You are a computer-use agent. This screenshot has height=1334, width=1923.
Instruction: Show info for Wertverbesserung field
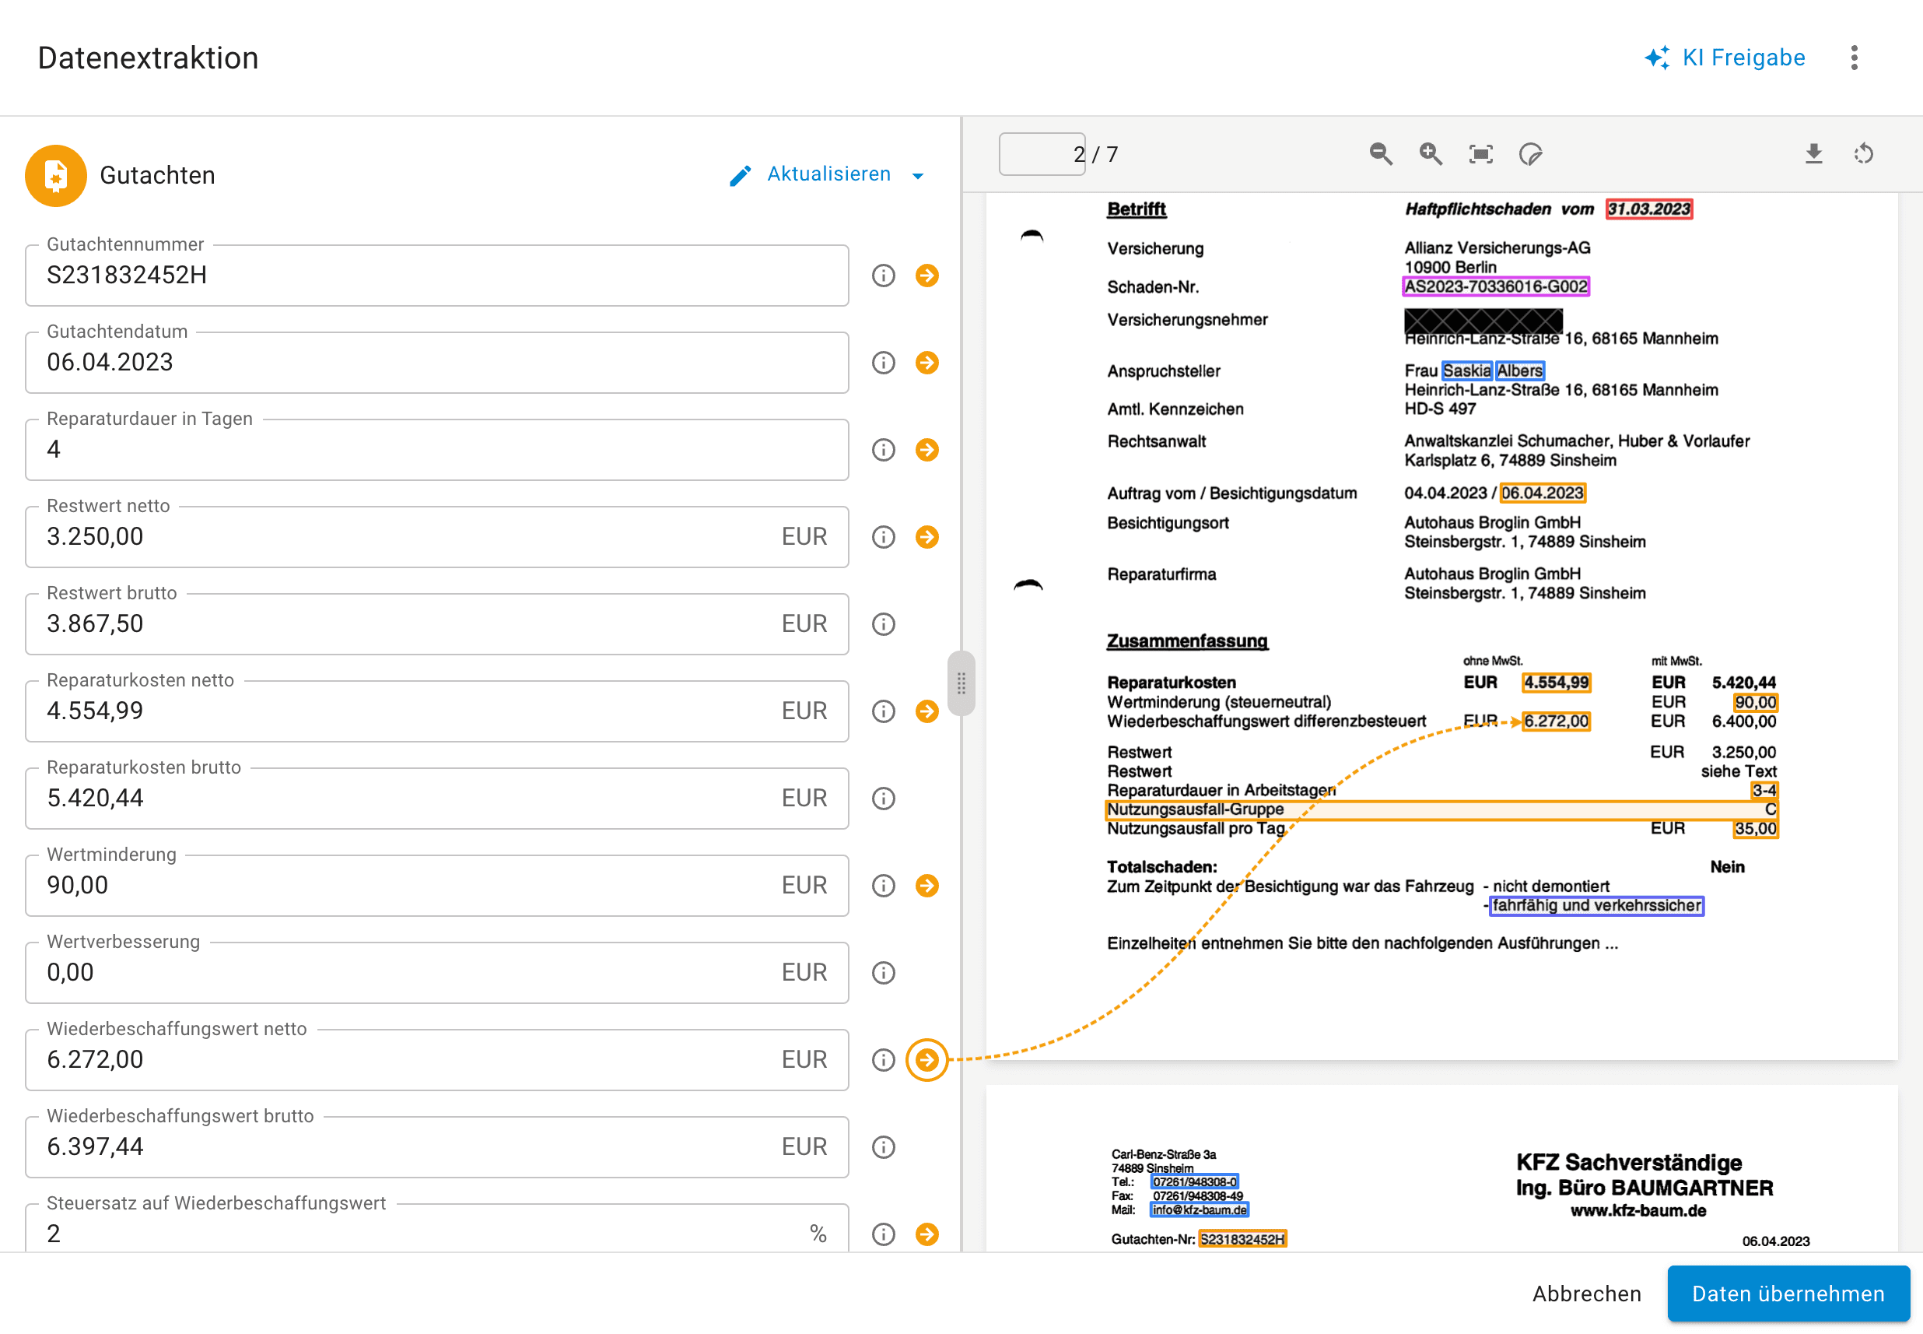click(883, 973)
